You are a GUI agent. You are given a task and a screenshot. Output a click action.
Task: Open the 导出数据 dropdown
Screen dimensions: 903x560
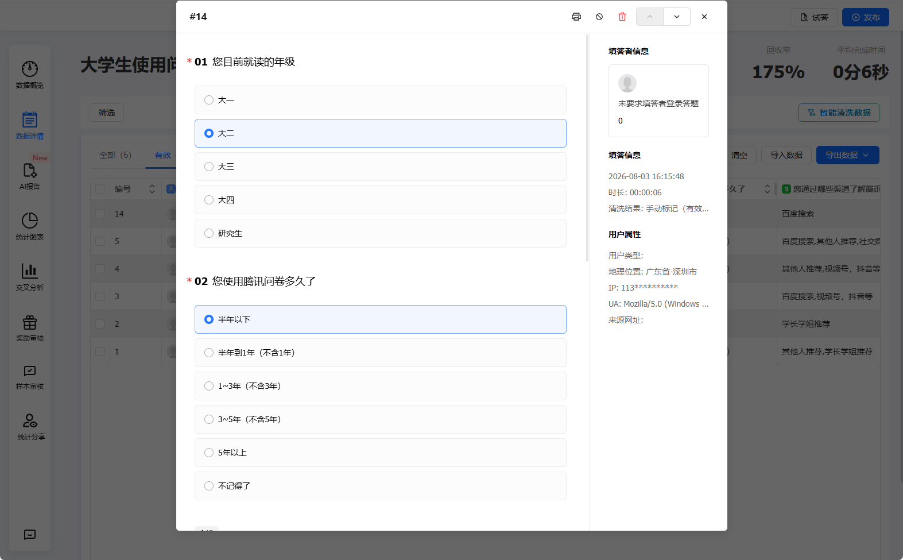click(x=848, y=155)
